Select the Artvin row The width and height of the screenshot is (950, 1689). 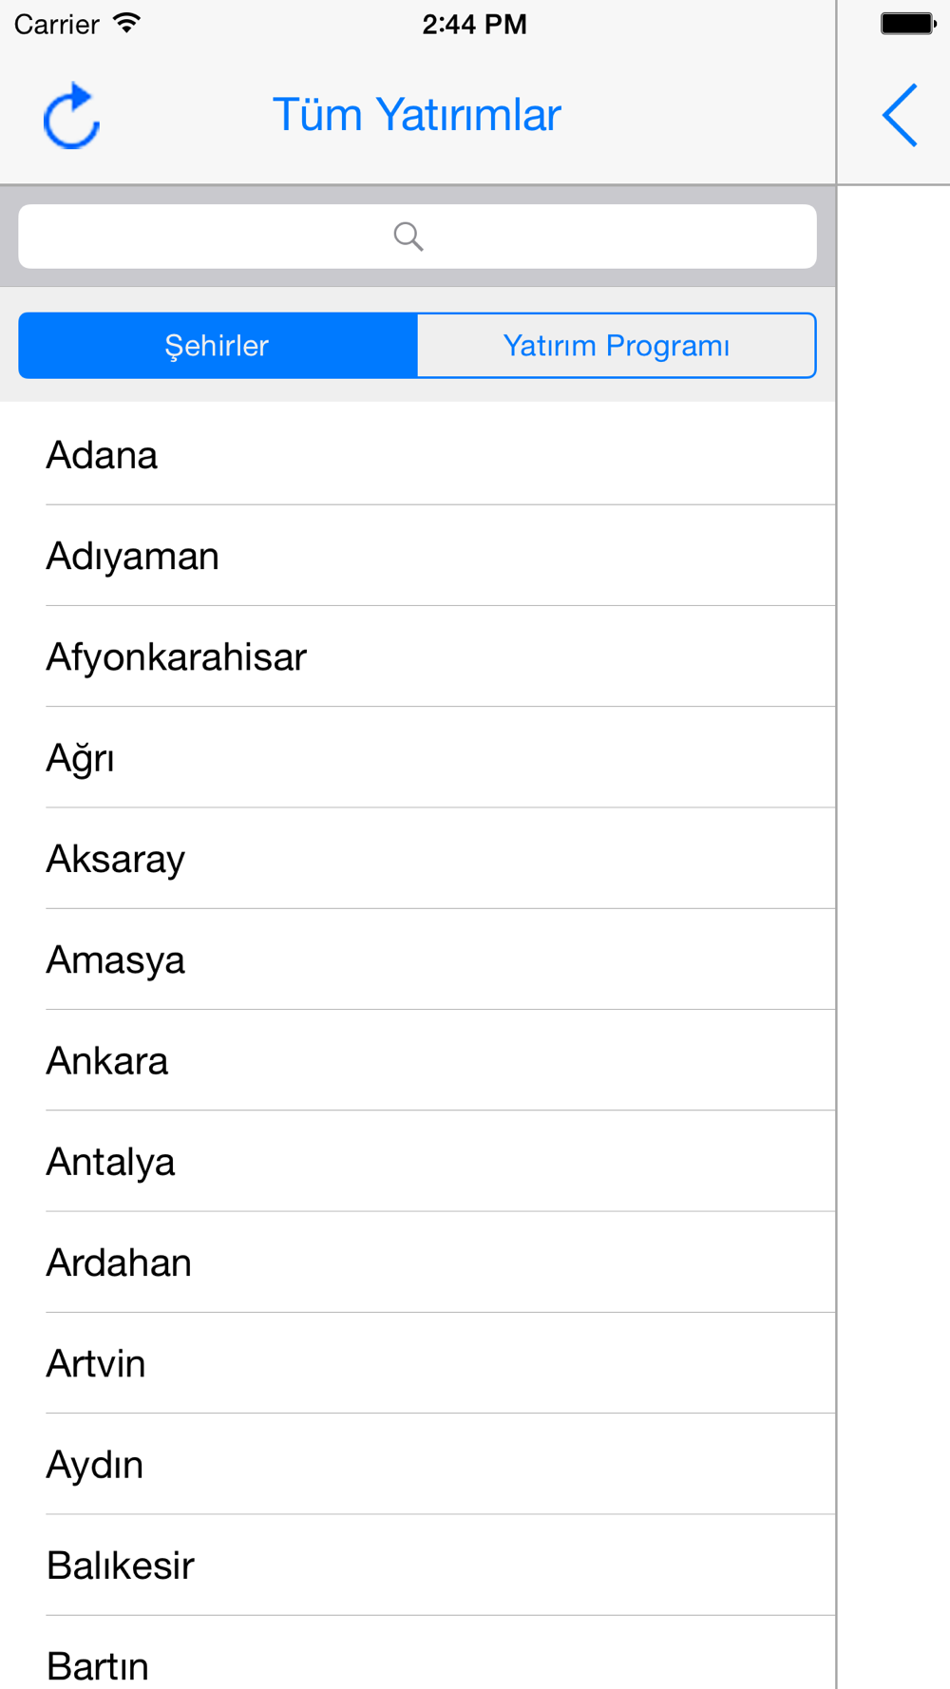click(x=418, y=1363)
